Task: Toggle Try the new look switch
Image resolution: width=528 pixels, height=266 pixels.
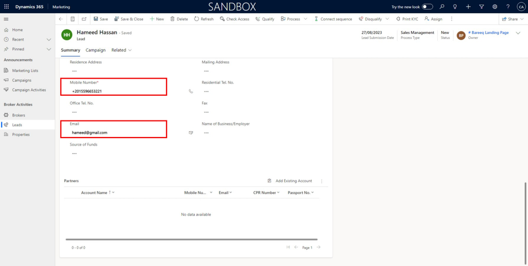Action: click(428, 7)
